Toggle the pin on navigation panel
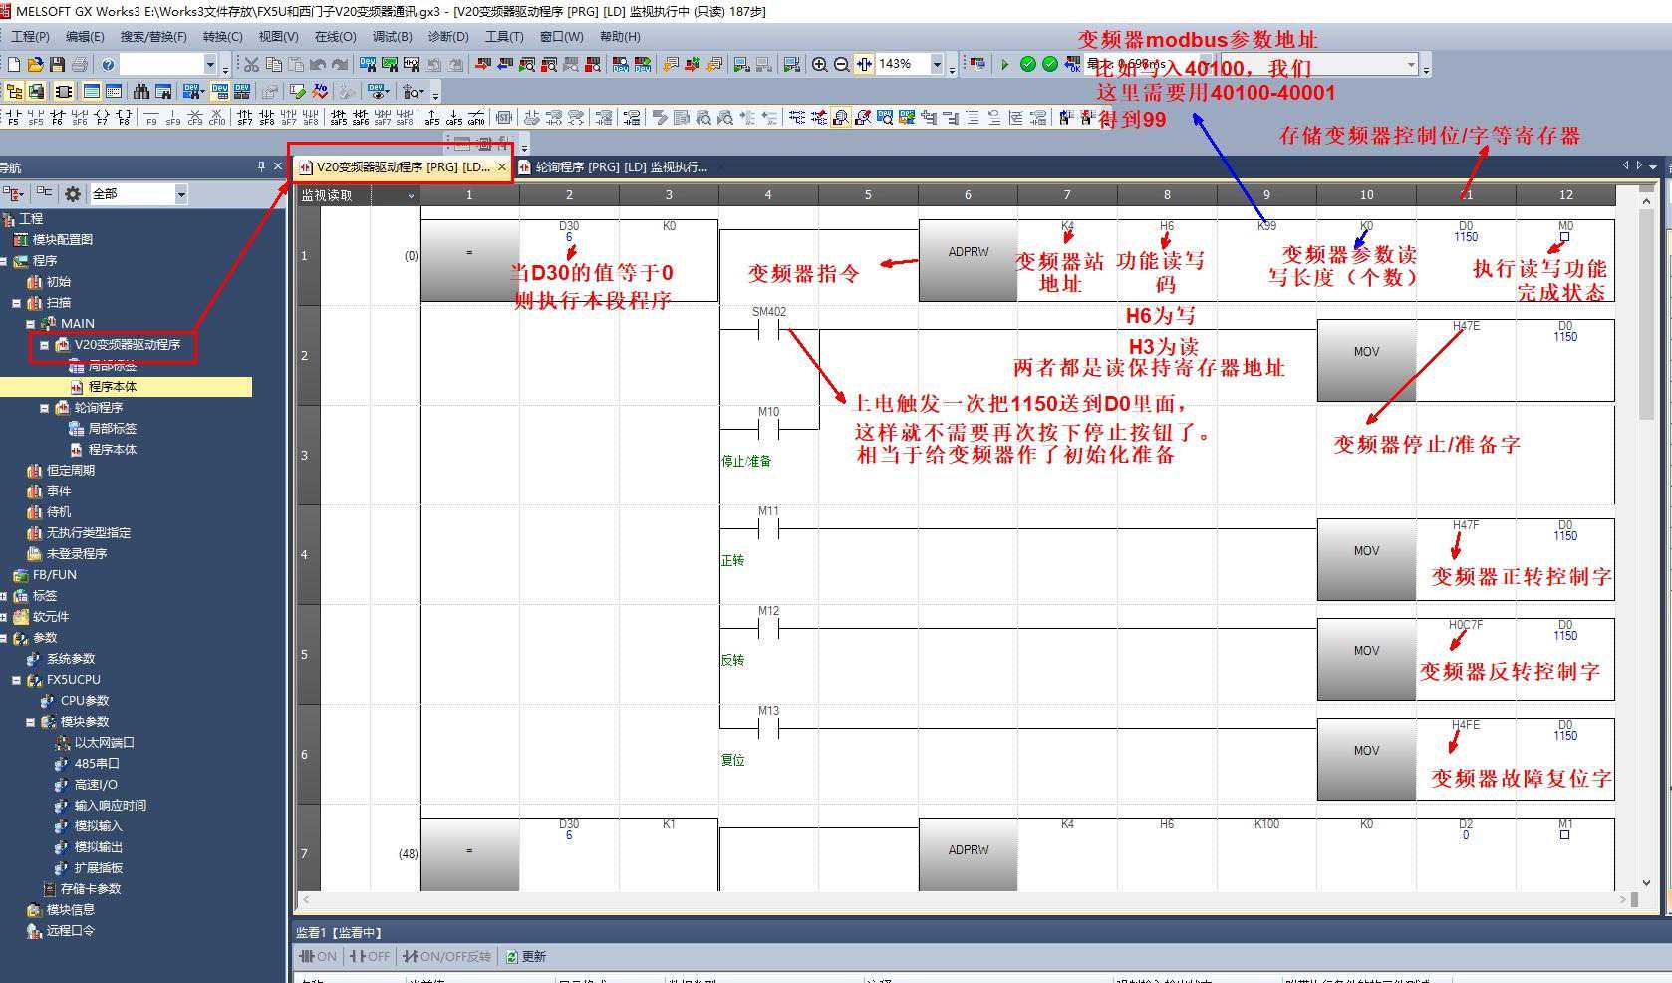Viewport: 1672px width, 983px height. tap(261, 166)
